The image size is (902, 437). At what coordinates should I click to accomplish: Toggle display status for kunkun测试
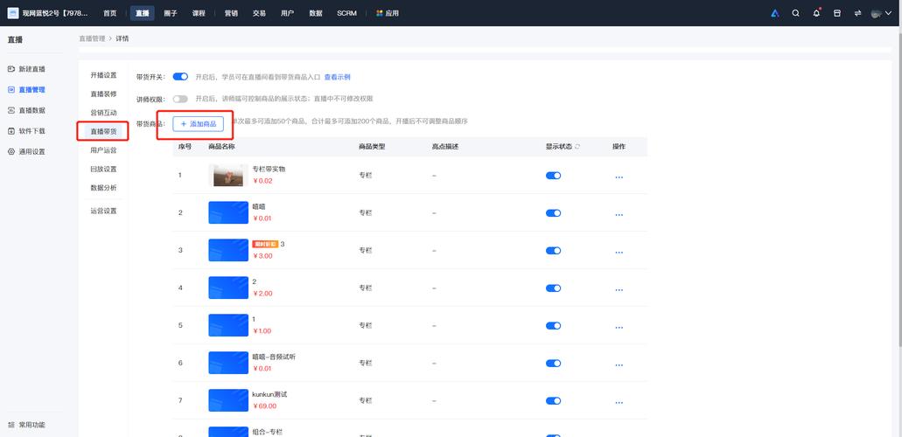coord(554,401)
